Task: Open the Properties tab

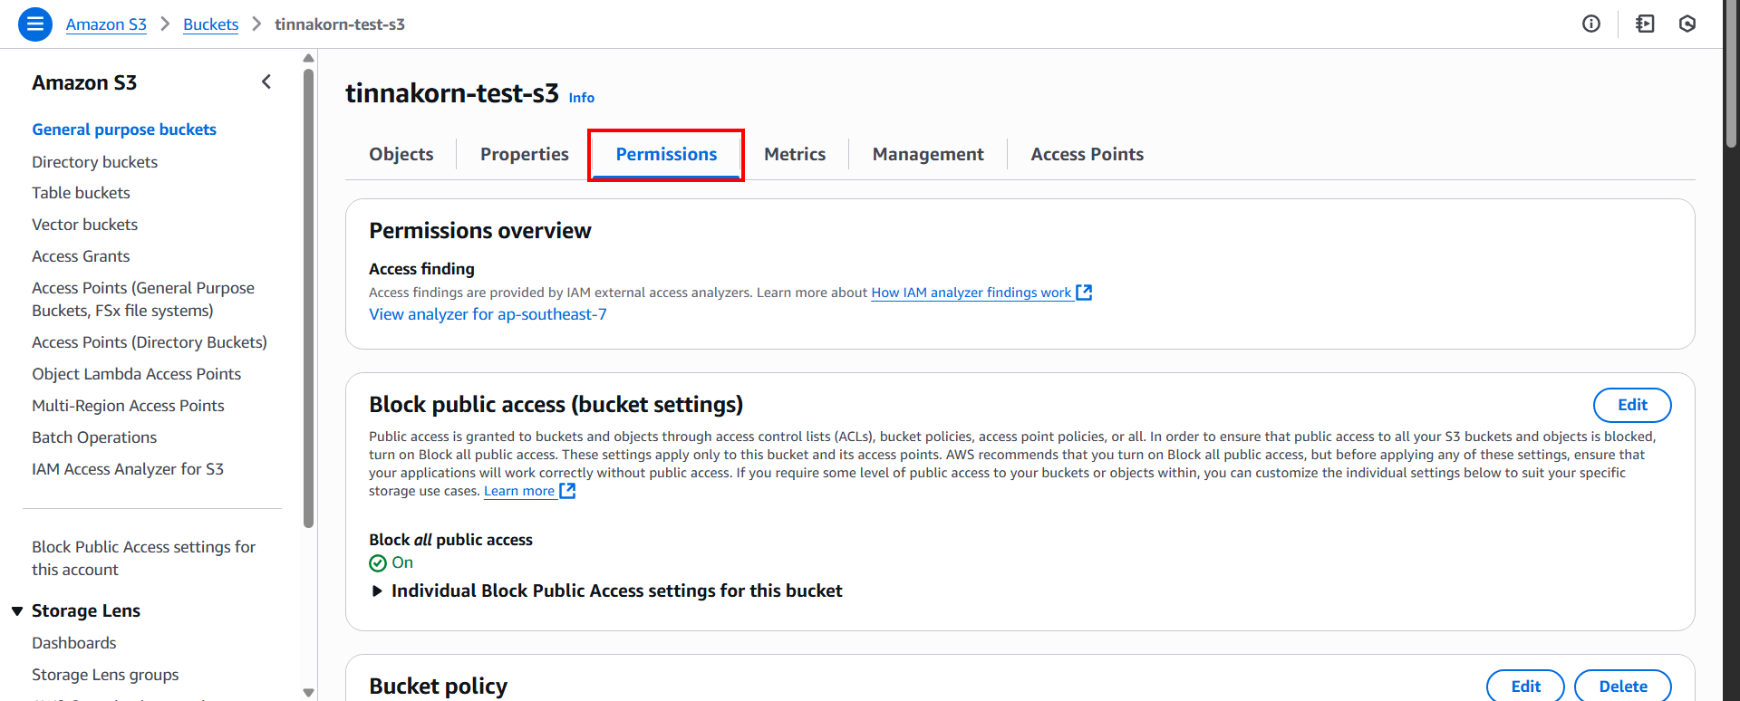Action: click(x=524, y=155)
